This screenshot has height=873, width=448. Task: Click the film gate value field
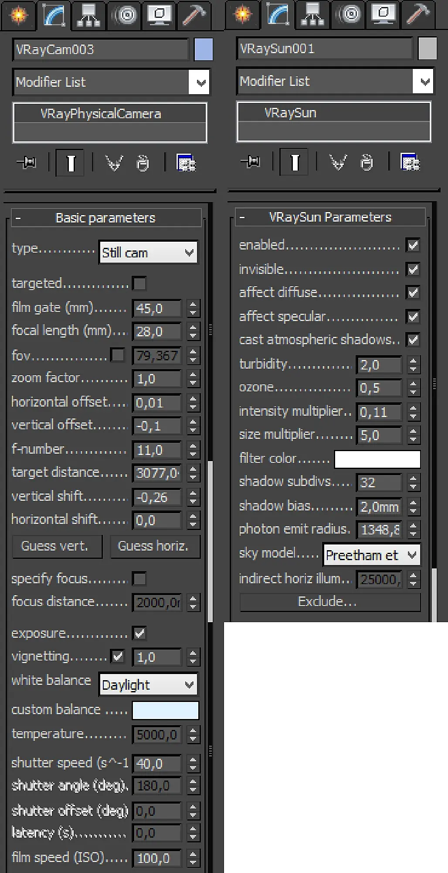[x=157, y=308]
